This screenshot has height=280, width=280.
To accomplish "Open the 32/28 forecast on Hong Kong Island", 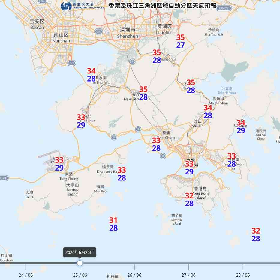I will pyautogui.click(x=189, y=200).
